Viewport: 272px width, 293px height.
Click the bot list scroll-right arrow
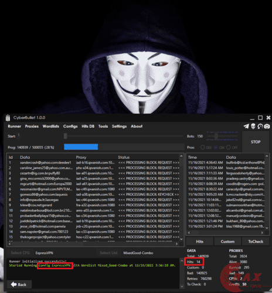[176, 244]
